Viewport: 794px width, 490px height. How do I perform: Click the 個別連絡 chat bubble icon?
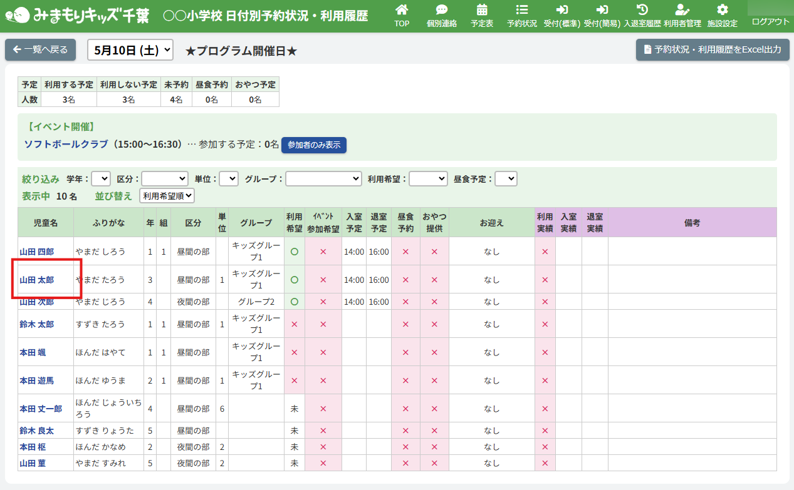(442, 10)
